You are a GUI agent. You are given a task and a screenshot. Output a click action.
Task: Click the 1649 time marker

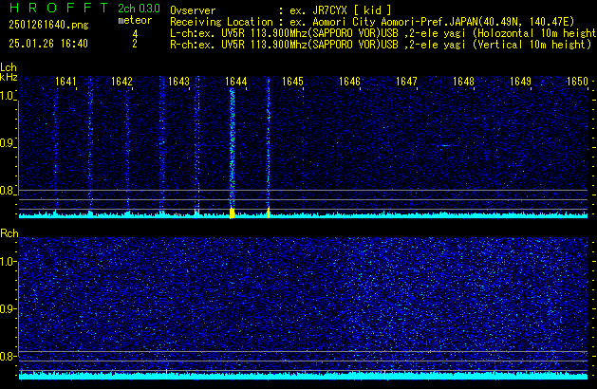coord(520,82)
